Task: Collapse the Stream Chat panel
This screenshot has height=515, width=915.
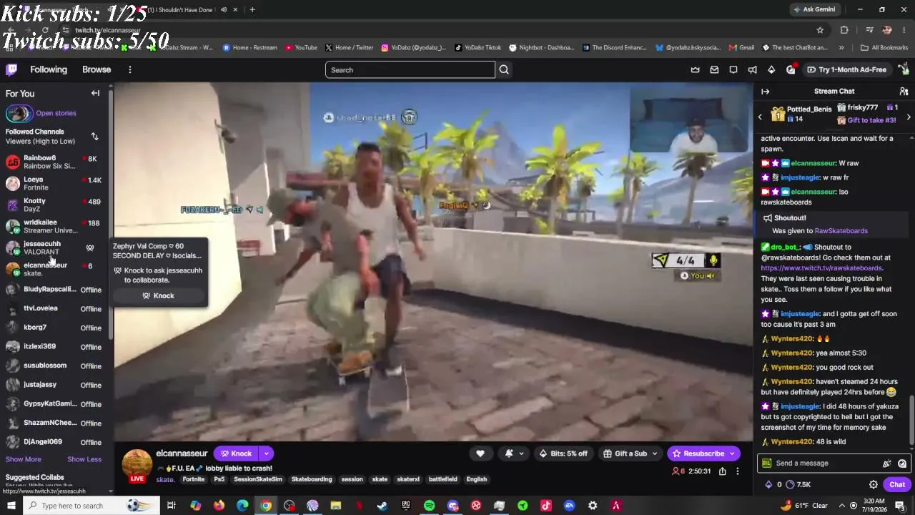Action: tap(766, 92)
